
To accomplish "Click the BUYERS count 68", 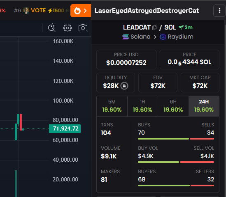I will click(x=142, y=179).
